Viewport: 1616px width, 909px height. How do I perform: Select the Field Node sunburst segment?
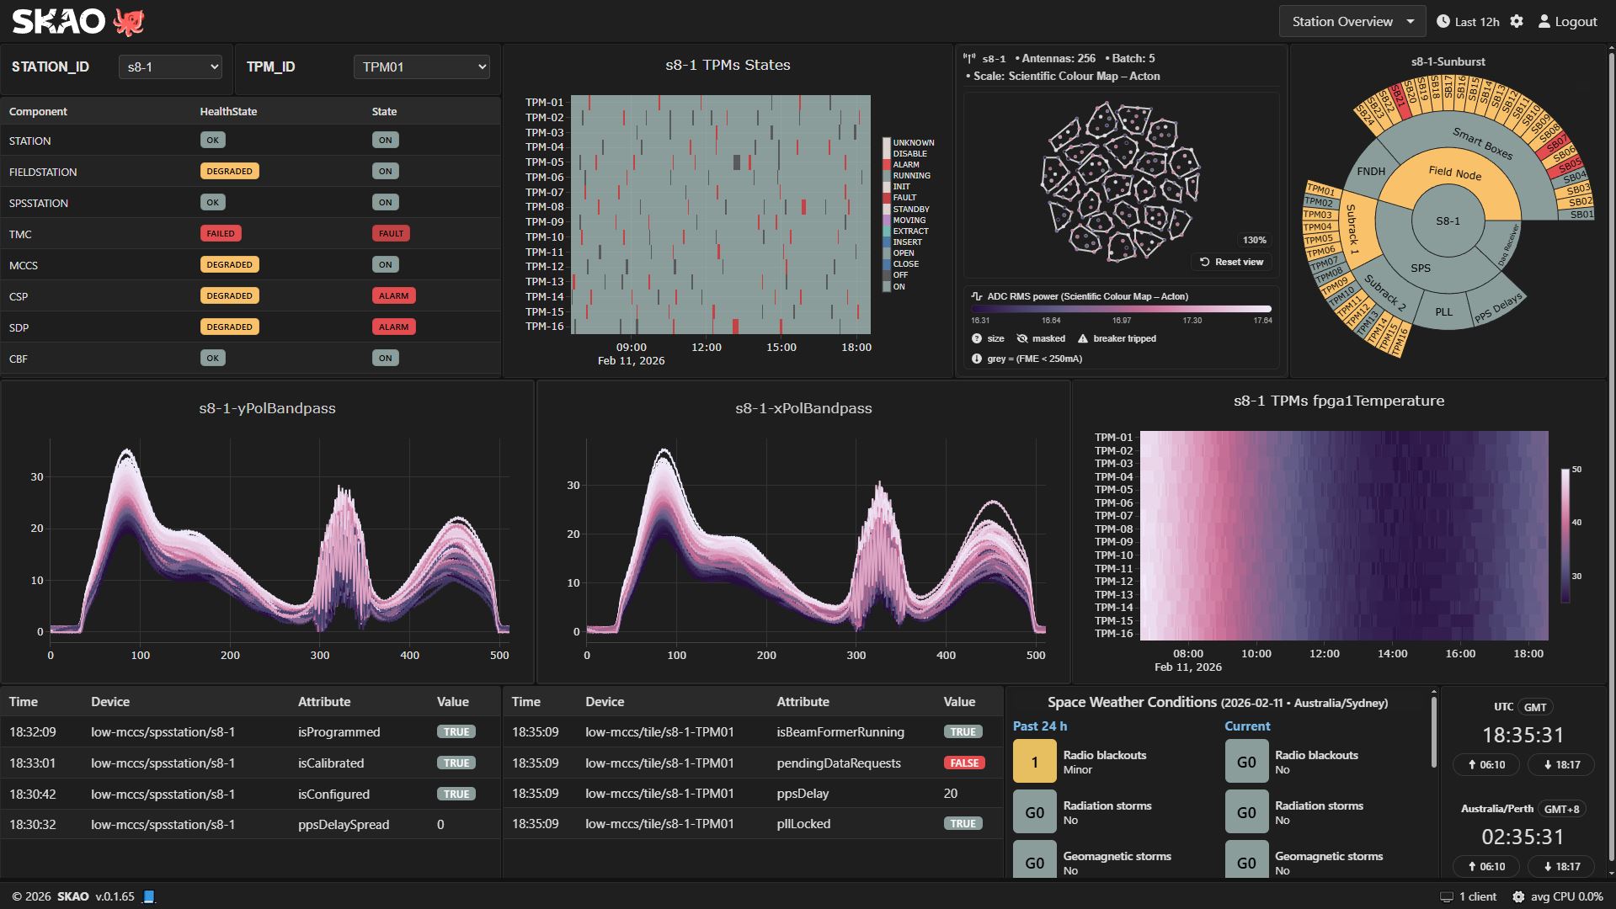[x=1455, y=173]
